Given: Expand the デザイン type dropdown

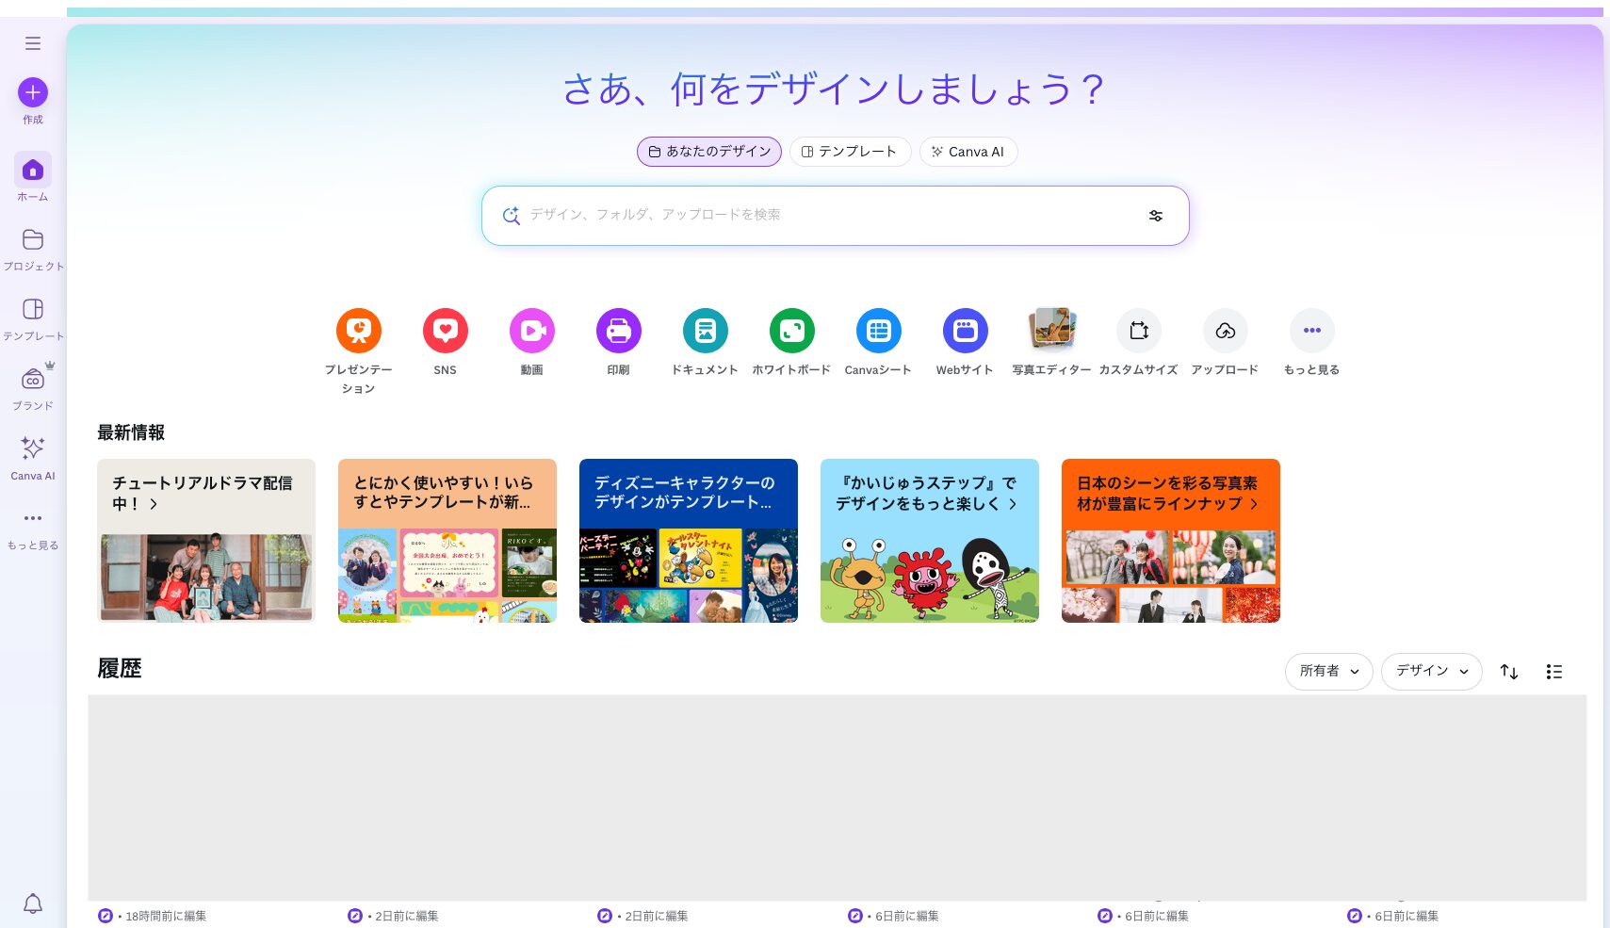Looking at the screenshot, I should (1431, 671).
